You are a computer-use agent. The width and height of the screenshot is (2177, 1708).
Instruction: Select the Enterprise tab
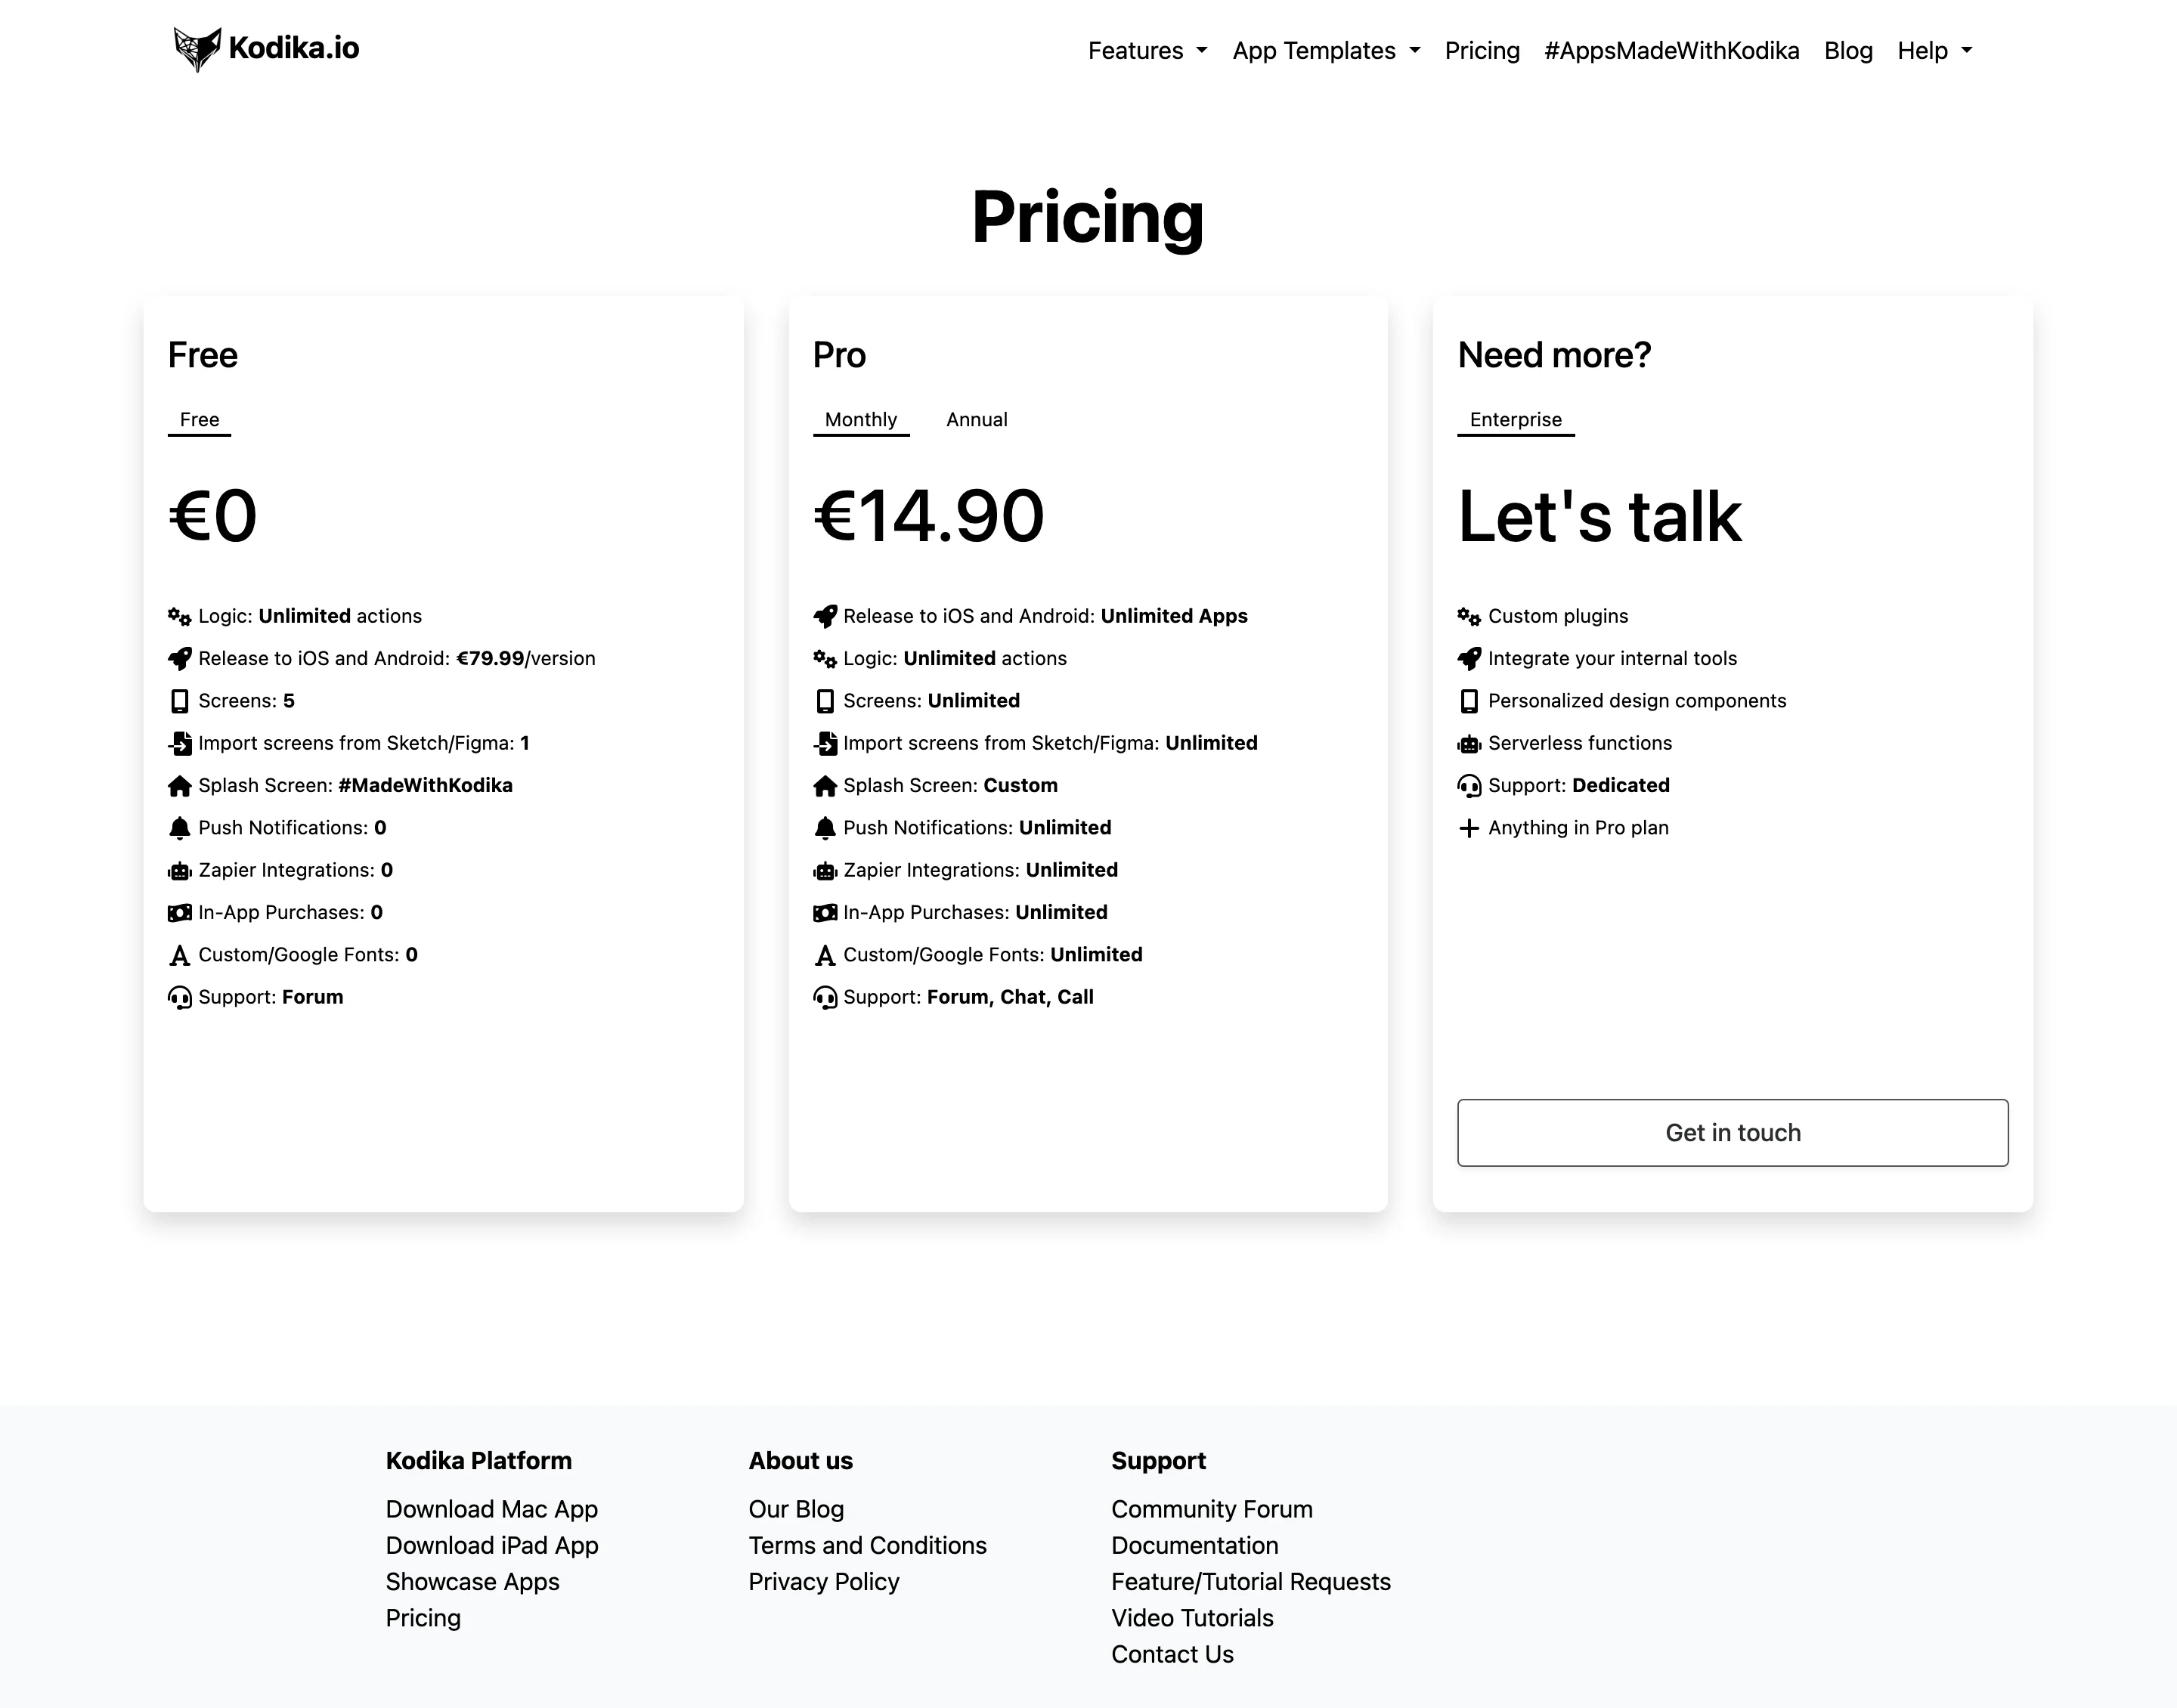tap(1515, 420)
